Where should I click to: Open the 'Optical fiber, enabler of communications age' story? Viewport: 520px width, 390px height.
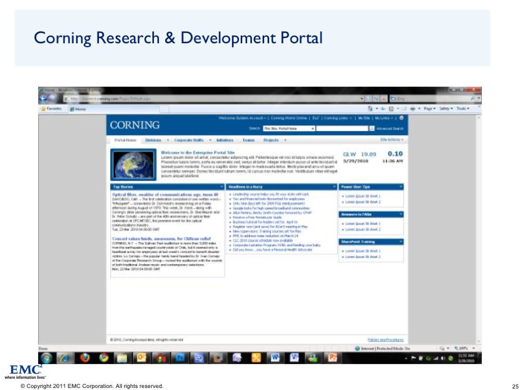165,194
